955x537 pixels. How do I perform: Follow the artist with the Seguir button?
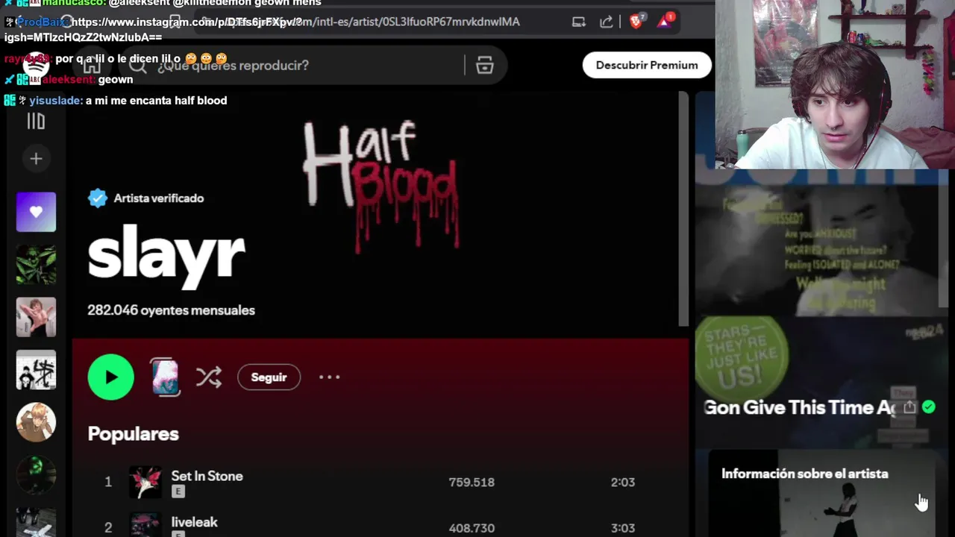(x=269, y=377)
